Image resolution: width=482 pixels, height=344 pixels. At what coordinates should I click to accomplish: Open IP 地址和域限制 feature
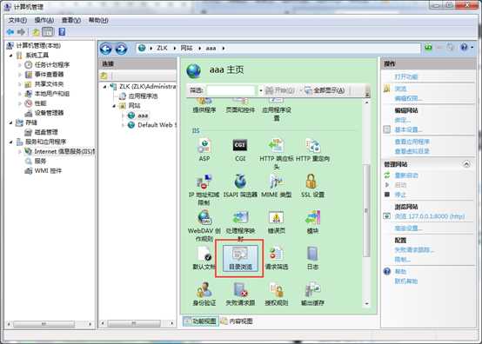tap(204, 189)
